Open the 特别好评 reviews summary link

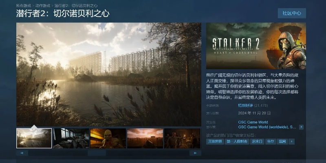(246, 106)
